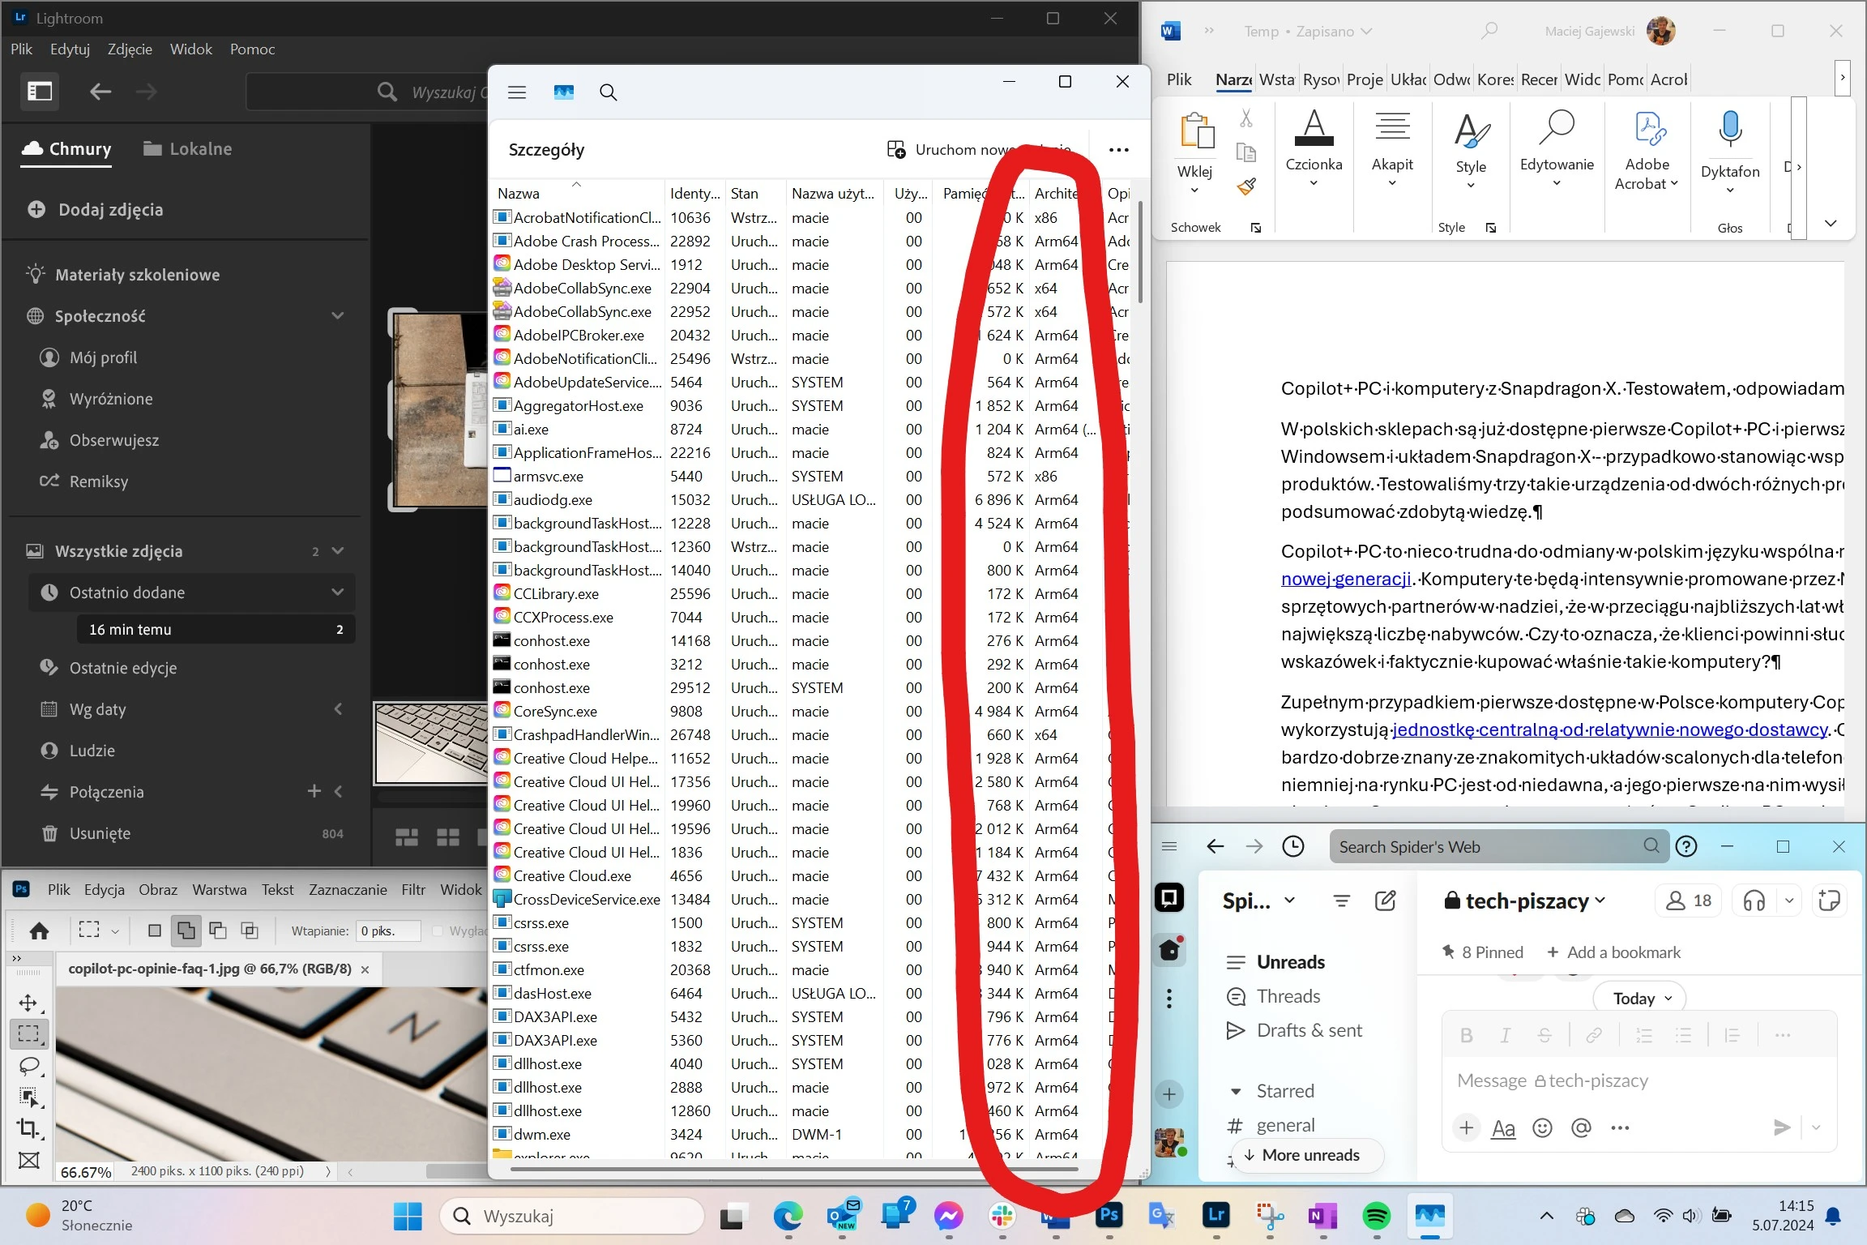
Task: Go back using Lightroom's back arrow
Action: [100, 91]
